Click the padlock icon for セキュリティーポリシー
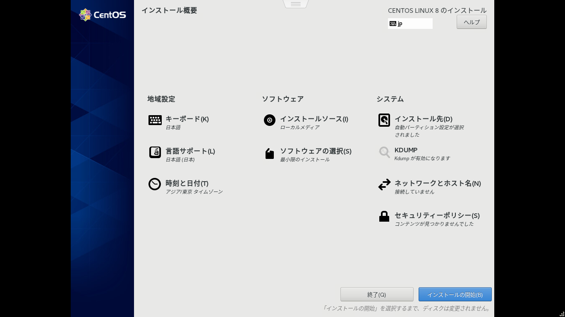The height and width of the screenshot is (317, 565). pyautogui.click(x=384, y=216)
